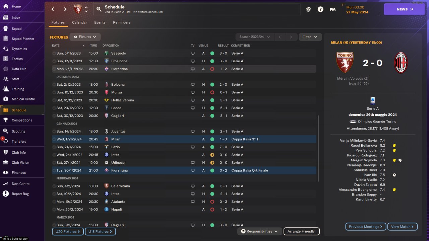Click the fixtures list vertical scrollbar
The height and width of the screenshot is (241, 429).
click(x=318, y=149)
